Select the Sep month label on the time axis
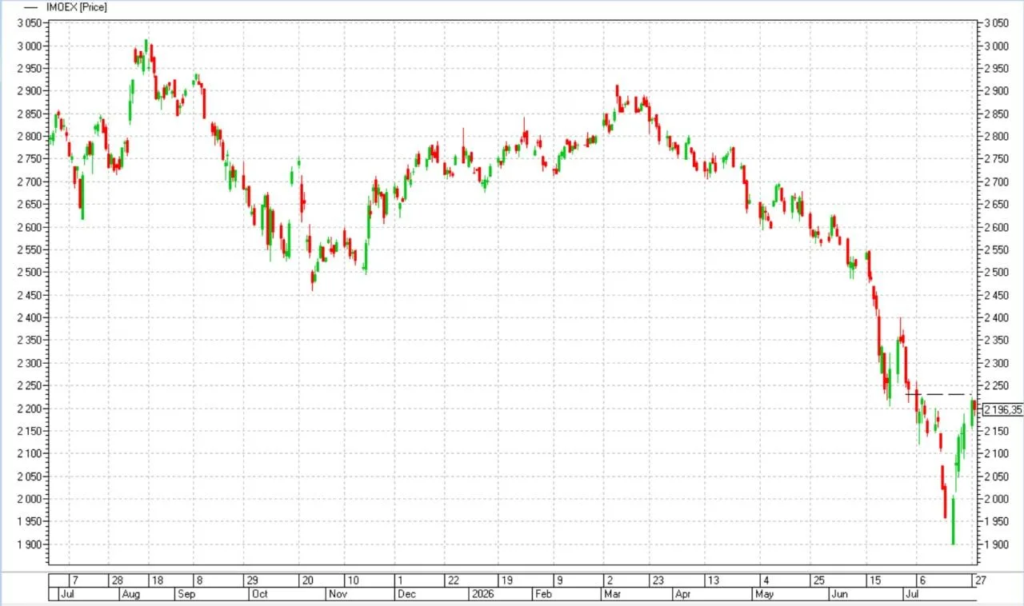Screen dimensions: 1024x606 pos(186,595)
